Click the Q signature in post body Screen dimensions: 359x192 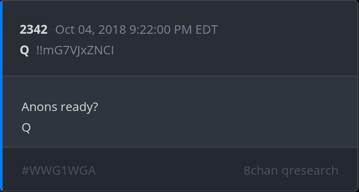[x=26, y=128]
